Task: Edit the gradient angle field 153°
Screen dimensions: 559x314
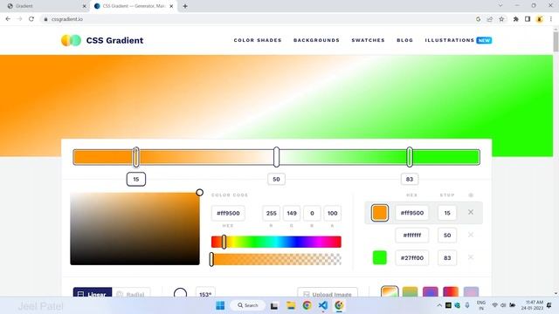Action: [205, 293]
